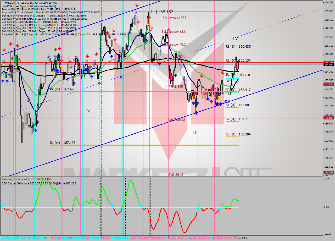Click the 163.166 red price tag on axis
335x241 pixels.
tap(328, 84)
